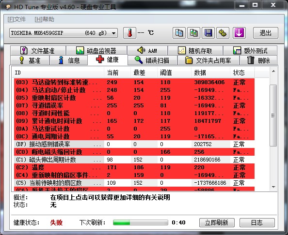Open the 日志 log button
The width and height of the screenshot is (288, 235).
click(257, 222)
